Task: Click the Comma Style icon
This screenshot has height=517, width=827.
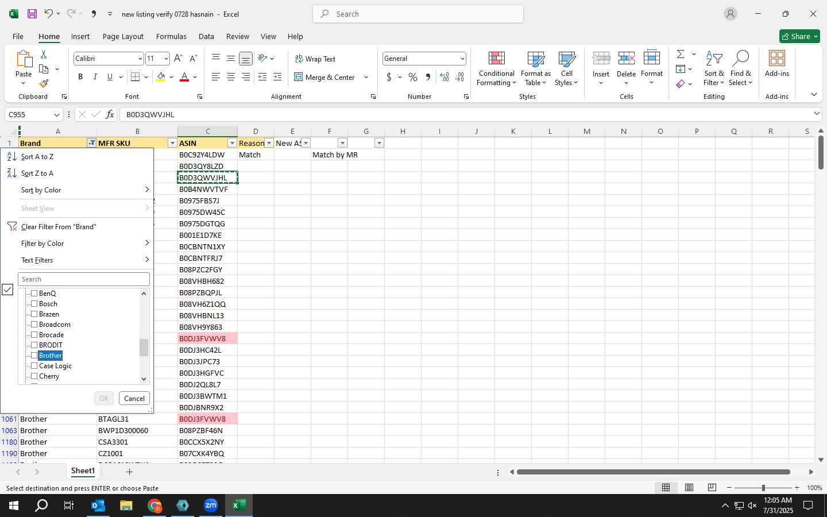Action: tap(428, 77)
